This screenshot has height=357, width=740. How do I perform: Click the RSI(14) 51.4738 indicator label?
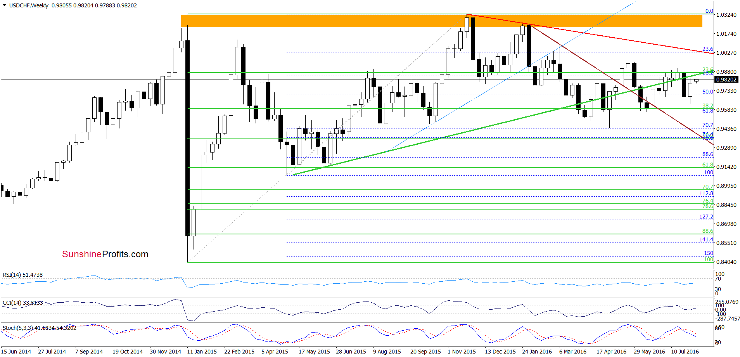tap(22, 275)
